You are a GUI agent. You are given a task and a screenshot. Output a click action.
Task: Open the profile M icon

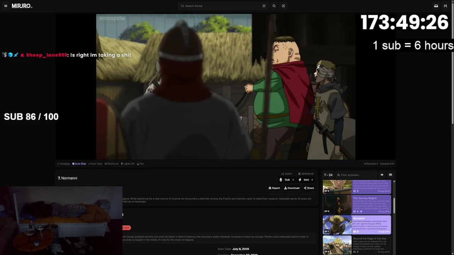click(x=445, y=6)
